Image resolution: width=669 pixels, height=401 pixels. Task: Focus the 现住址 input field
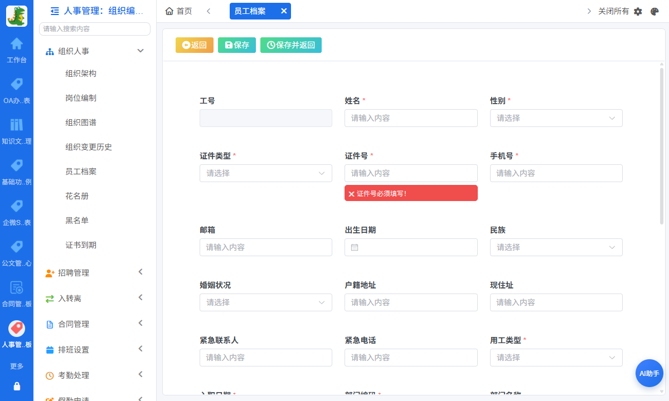[556, 302]
